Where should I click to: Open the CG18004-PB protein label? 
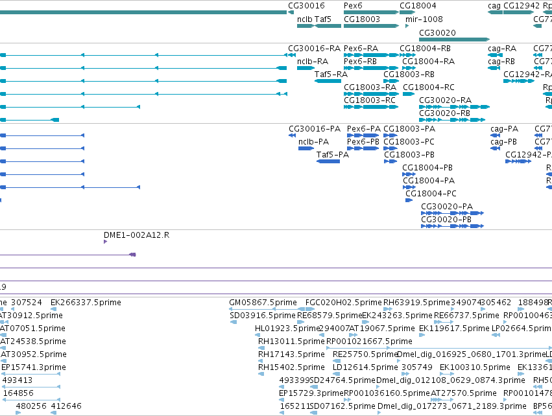[x=427, y=168]
